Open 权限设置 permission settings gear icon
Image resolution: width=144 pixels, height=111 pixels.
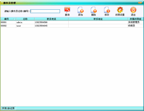120,10
